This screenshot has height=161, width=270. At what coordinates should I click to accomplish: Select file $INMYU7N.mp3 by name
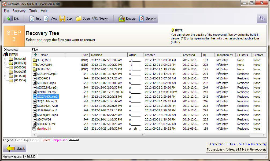click(x=47, y=92)
